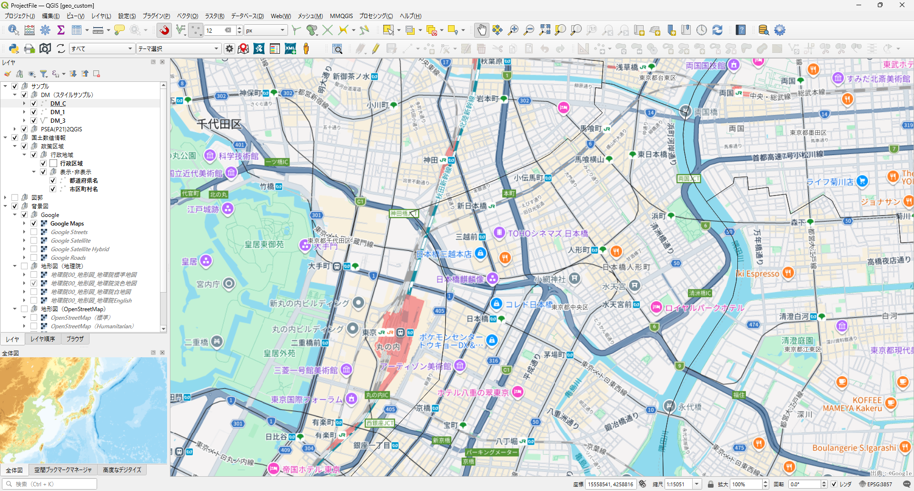Image resolution: width=914 pixels, height=491 pixels.
Task: Toggle the snapping magnet icon
Action: [164, 30]
